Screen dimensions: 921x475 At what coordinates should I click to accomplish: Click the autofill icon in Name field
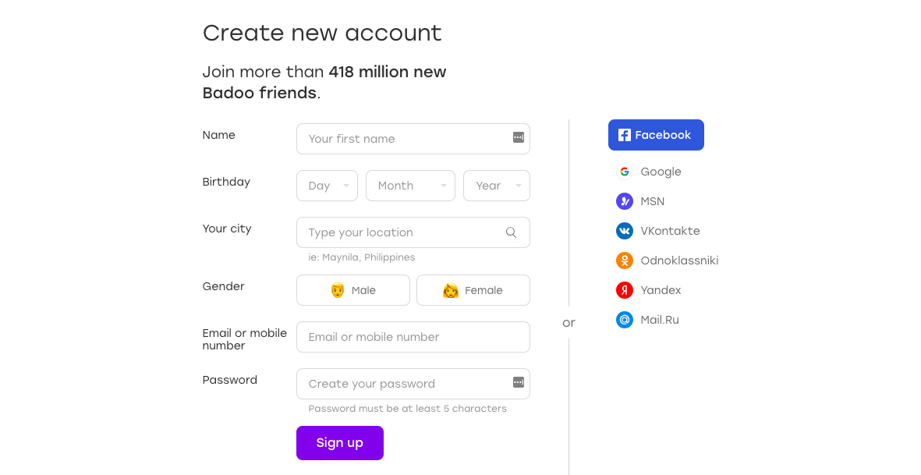519,138
